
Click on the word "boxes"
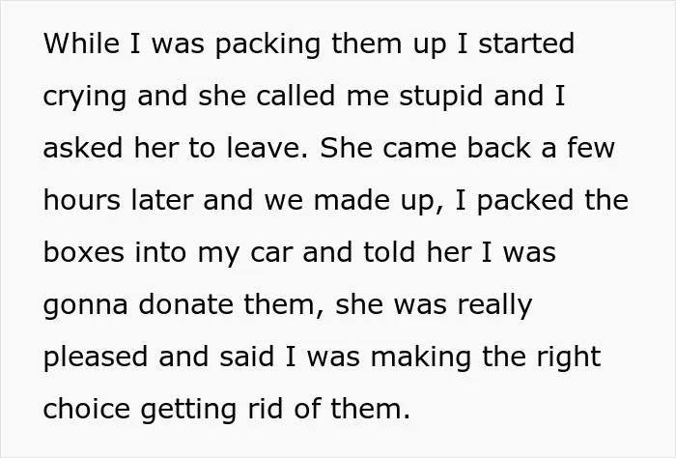[84, 252]
